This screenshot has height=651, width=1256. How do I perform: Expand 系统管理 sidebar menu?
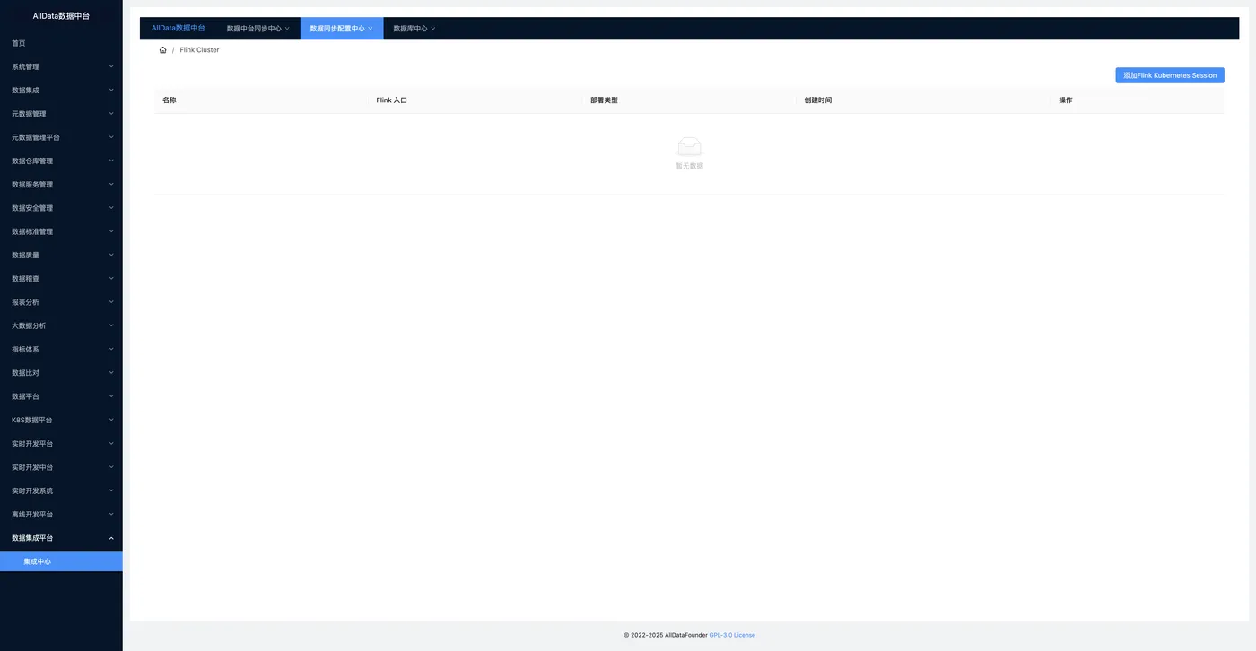[61, 66]
